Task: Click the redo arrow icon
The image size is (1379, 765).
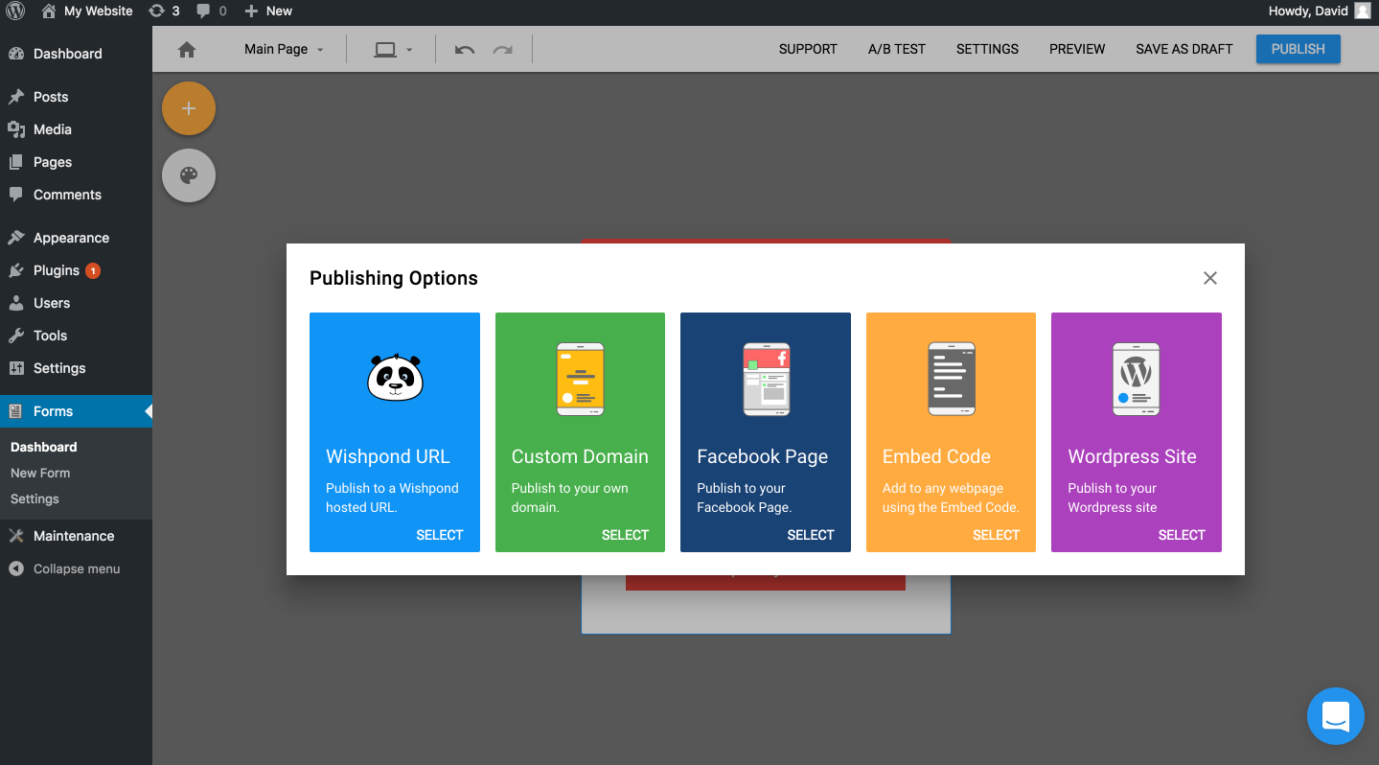Action: click(x=502, y=50)
